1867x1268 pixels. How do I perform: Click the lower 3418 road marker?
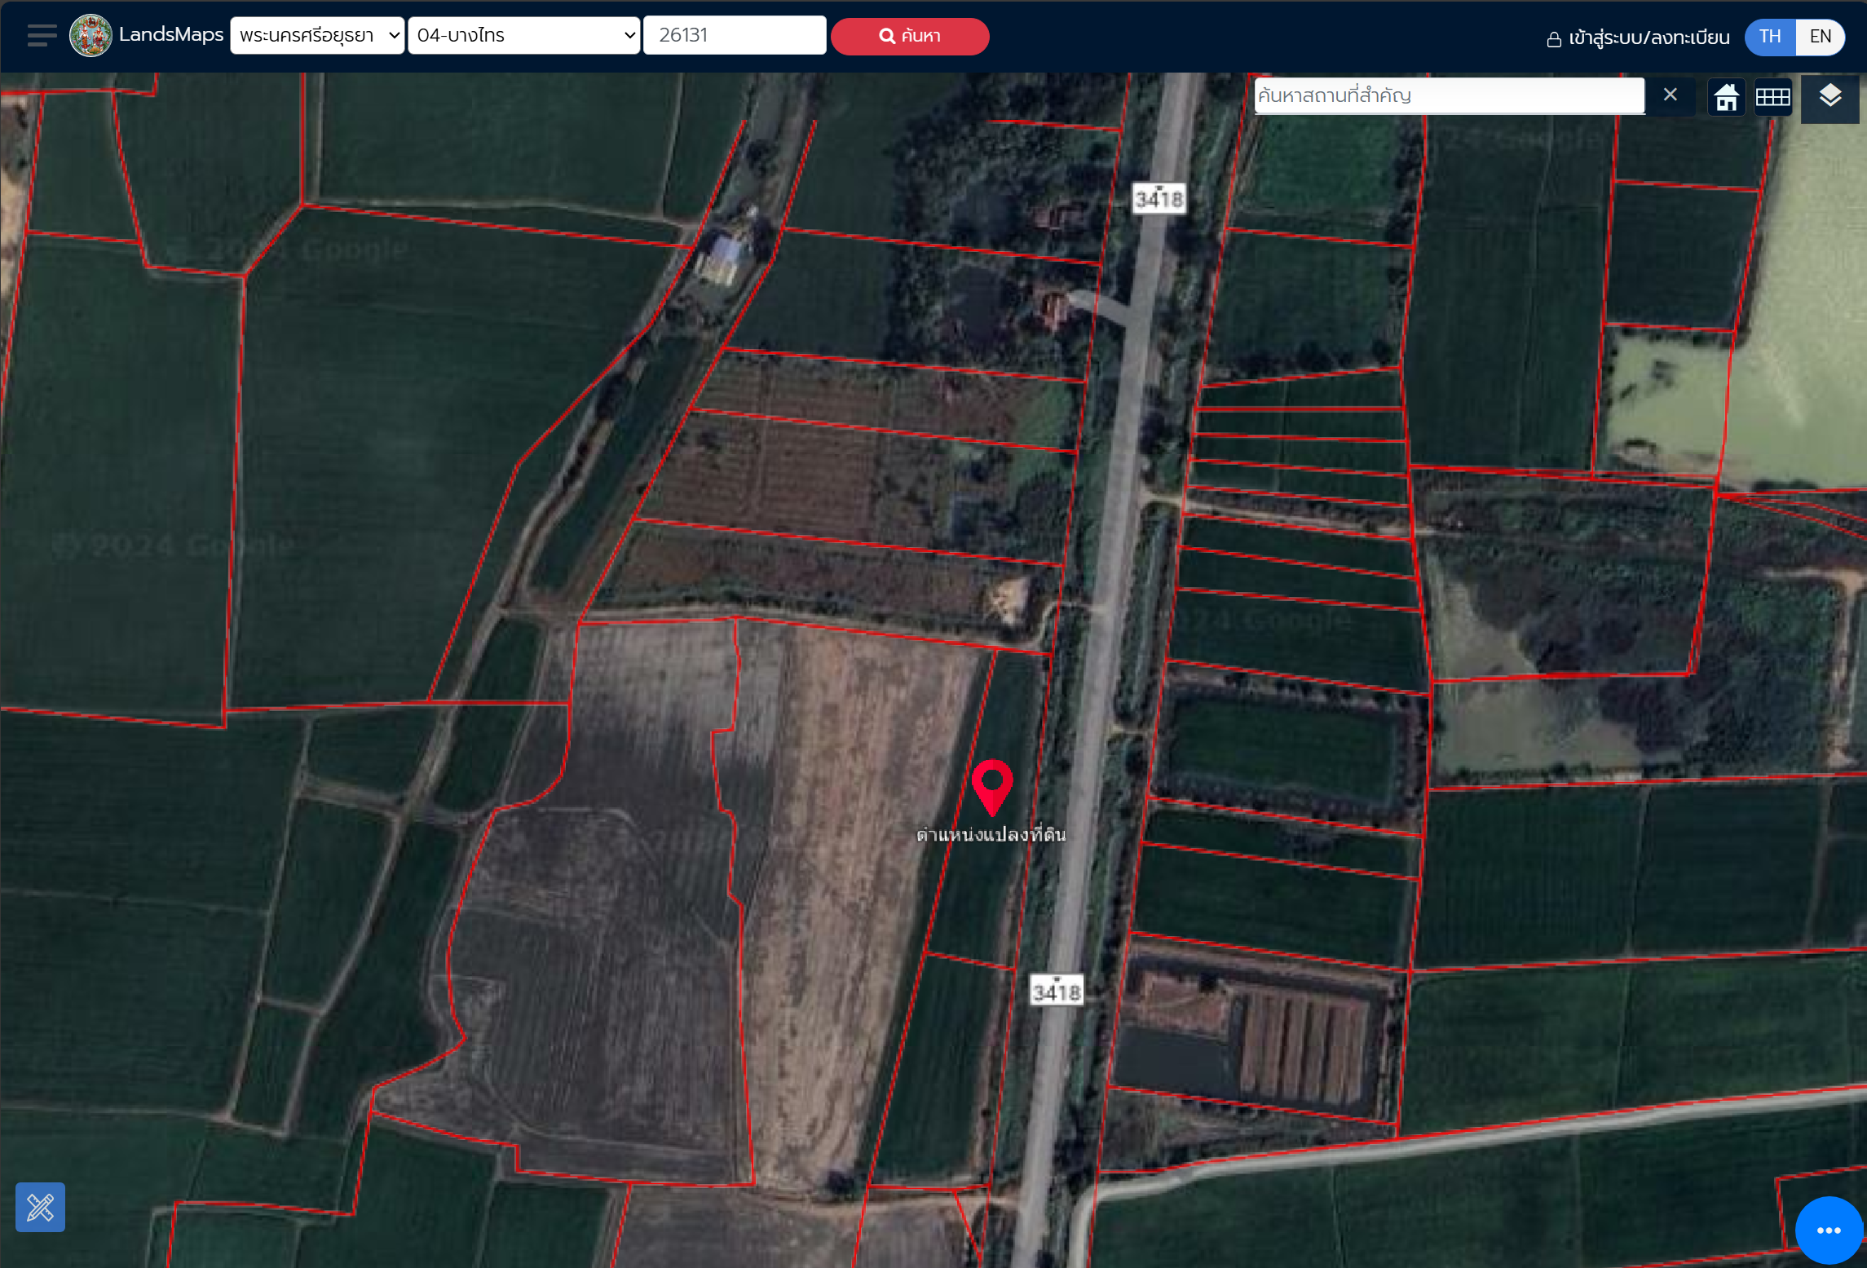pyautogui.click(x=1057, y=992)
